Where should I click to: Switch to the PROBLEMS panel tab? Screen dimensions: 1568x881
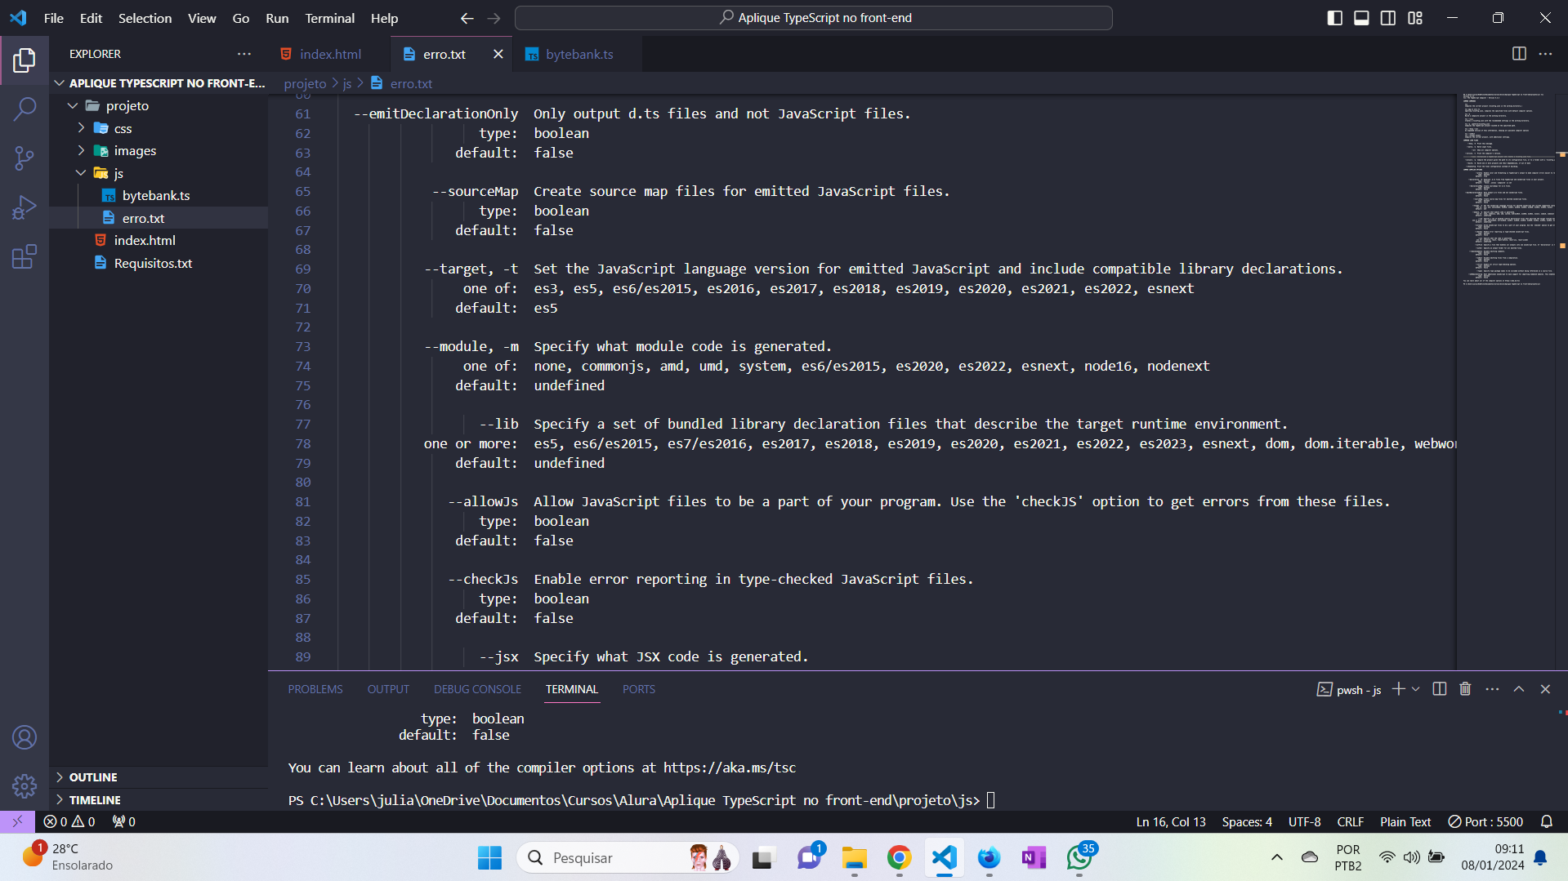315,689
